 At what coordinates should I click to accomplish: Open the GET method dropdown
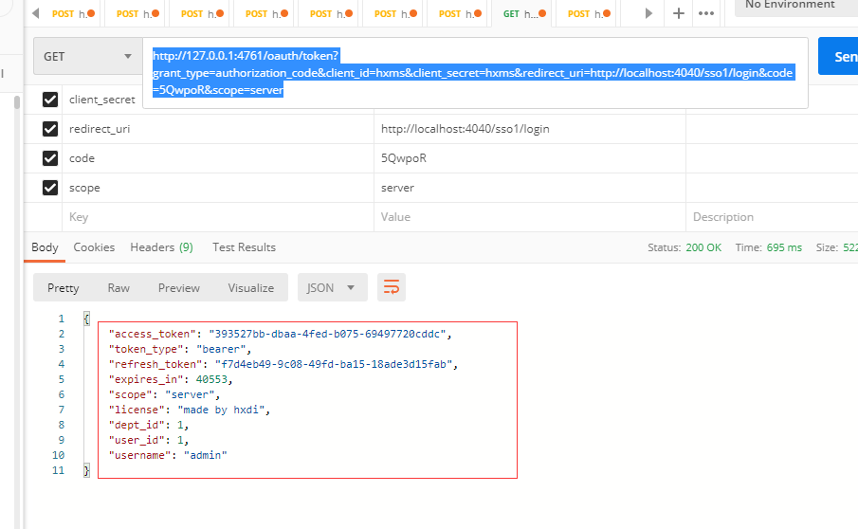tap(87, 57)
